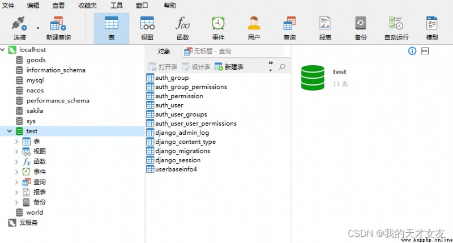Viewport: 453px width, 243px height.
Task: Select the 表 (Table) toolbar button
Action: 111,28
